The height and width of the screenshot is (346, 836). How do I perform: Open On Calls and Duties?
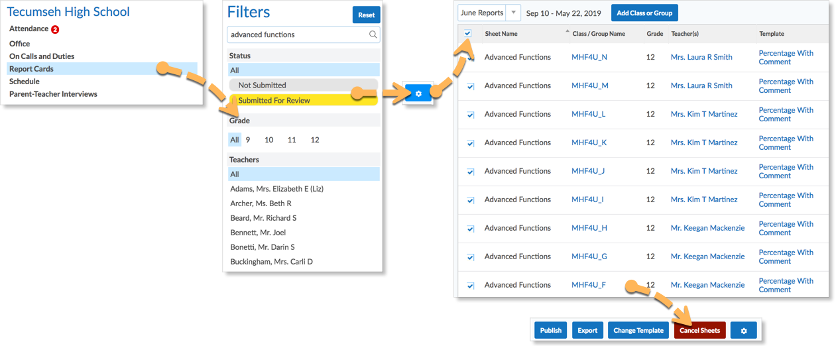[x=42, y=56]
